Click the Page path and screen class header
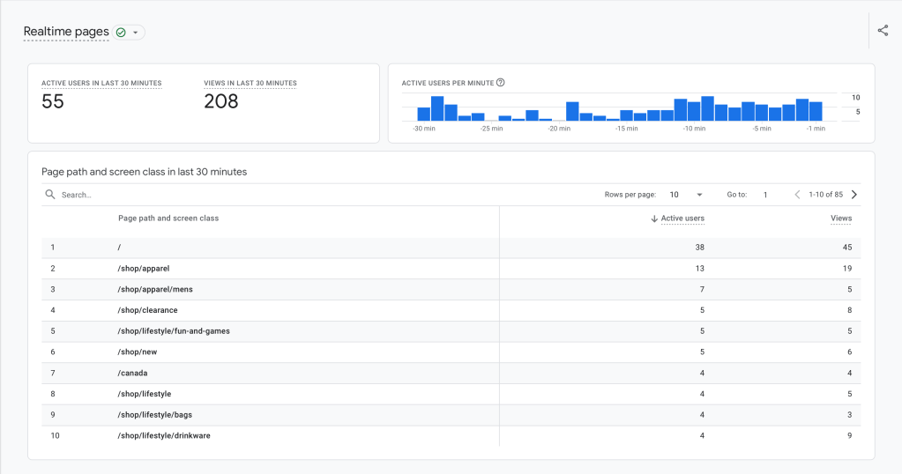Image resolution: width=902 pixels, height=474 pixels. point(168,218)
